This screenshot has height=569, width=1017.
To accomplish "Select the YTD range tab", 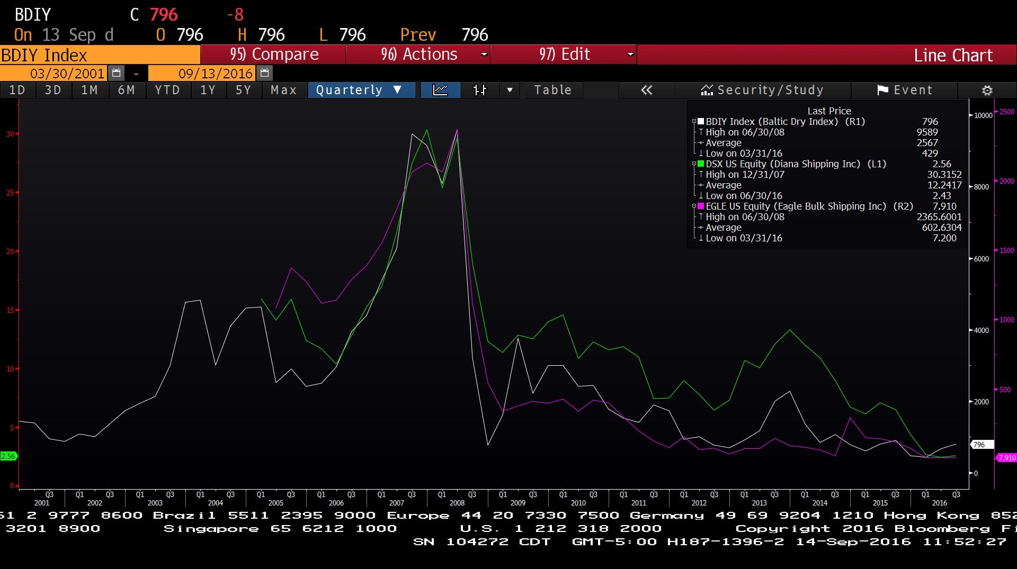I will [167, 90].
